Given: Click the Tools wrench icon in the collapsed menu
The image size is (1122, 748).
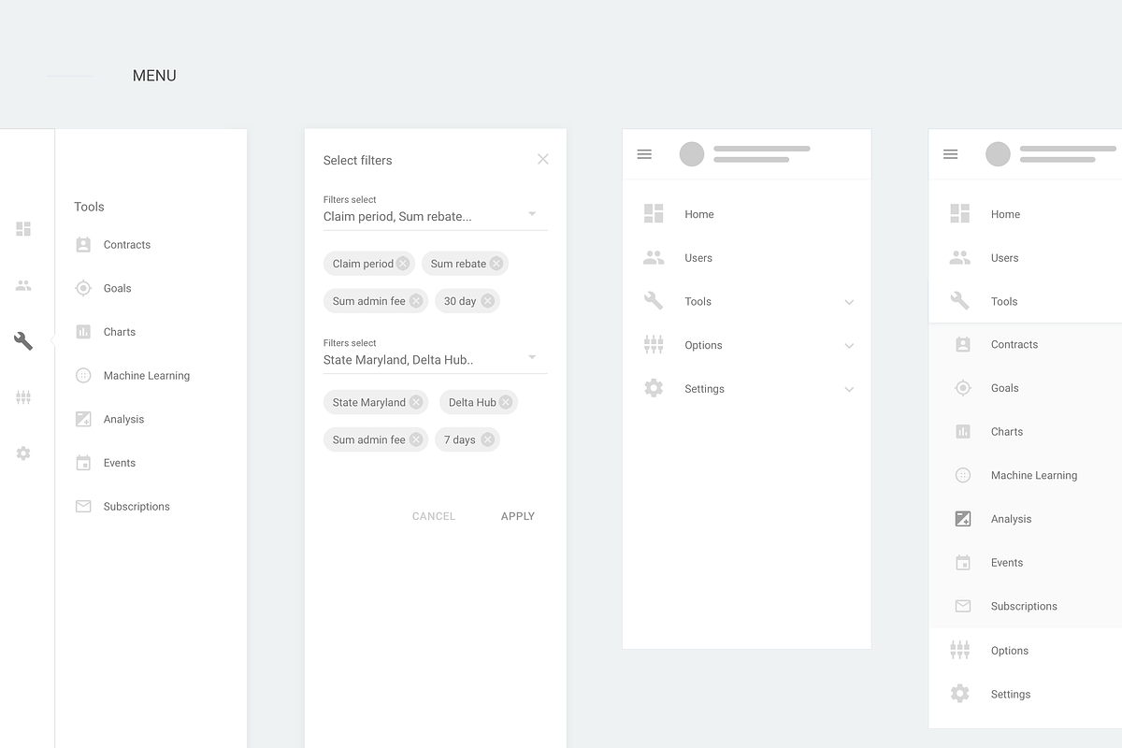Looking at the screenshot, I should coord(654,301).
